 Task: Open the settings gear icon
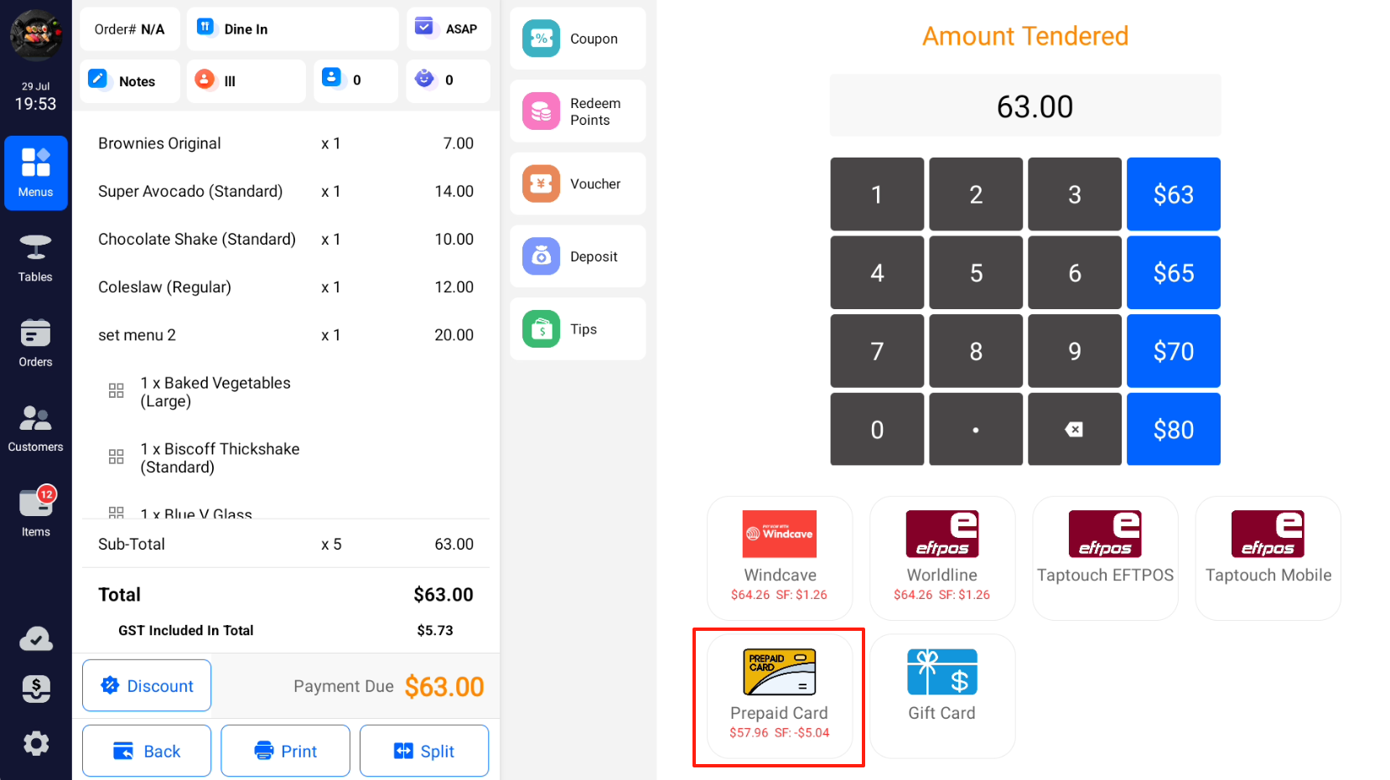35,743
